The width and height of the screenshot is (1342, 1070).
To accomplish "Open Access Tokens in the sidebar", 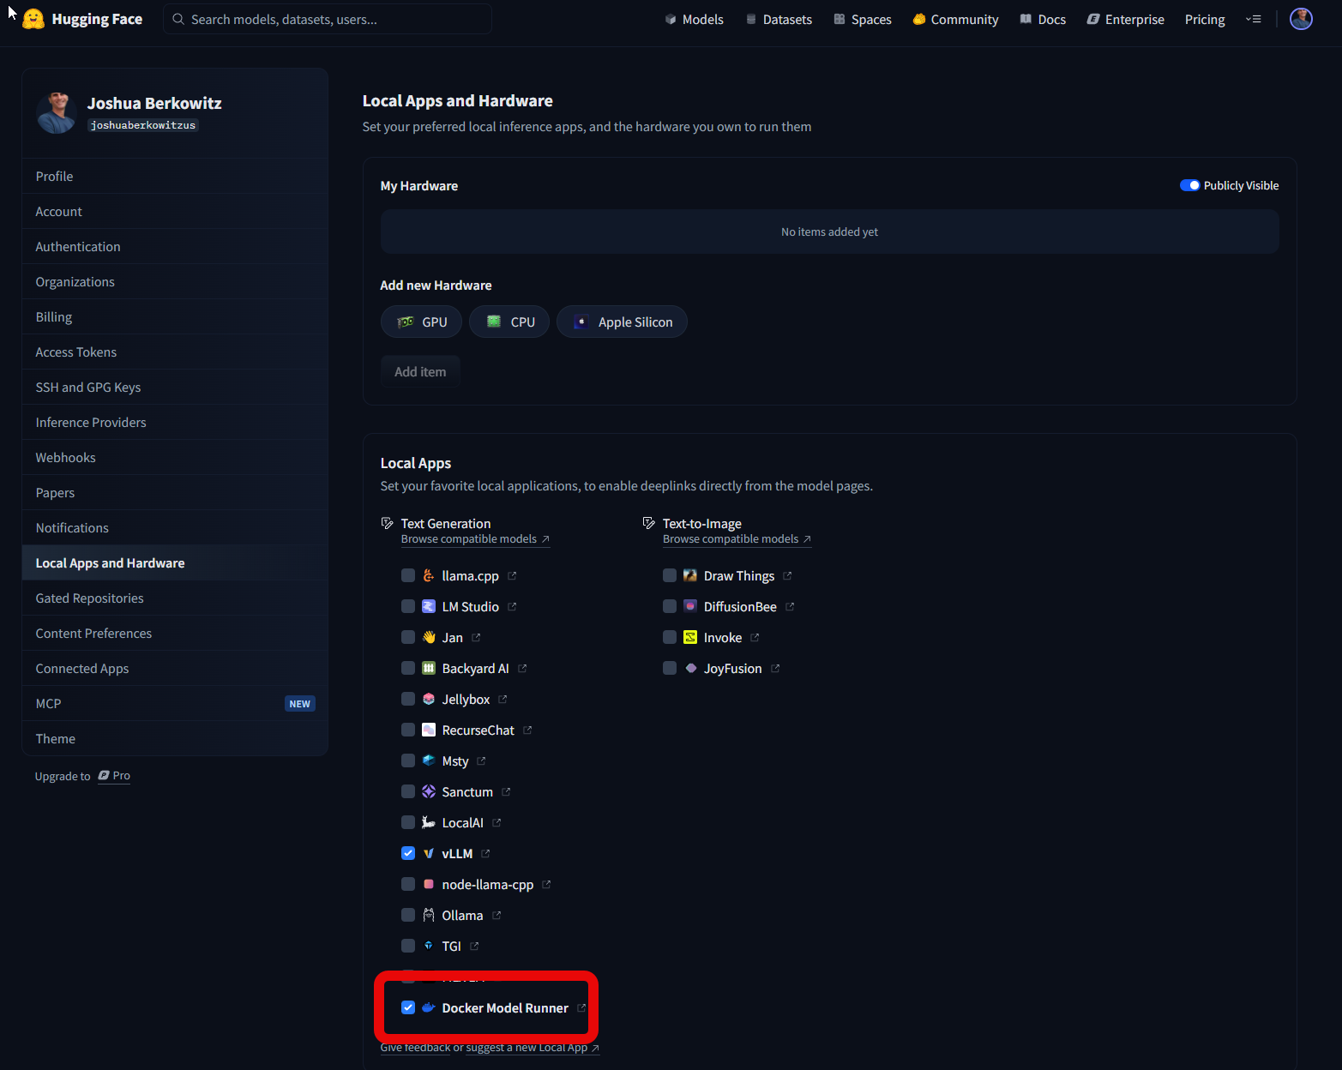I will [175, 352].
